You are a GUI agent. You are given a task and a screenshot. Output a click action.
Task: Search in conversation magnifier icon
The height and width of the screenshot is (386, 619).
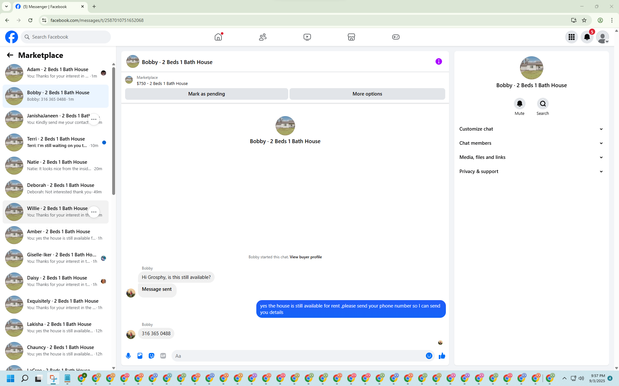543,104
